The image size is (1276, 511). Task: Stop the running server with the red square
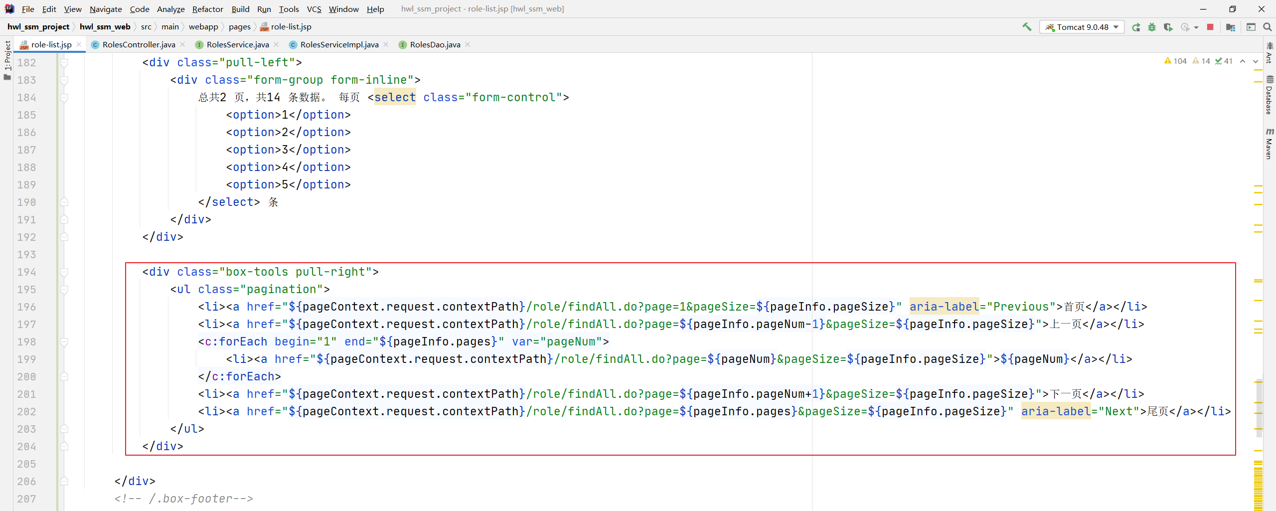[x=1210, y=27]
